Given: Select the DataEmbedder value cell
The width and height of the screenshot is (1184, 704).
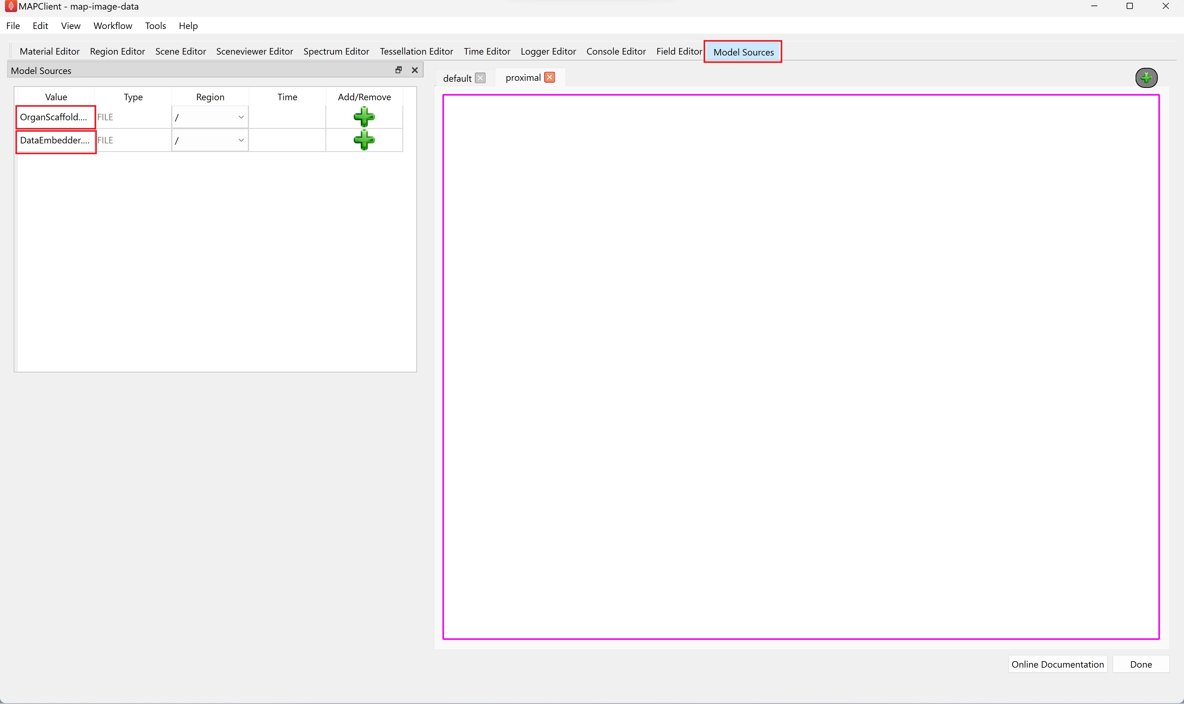Looking at the screenshot, I should click(56, 140).
